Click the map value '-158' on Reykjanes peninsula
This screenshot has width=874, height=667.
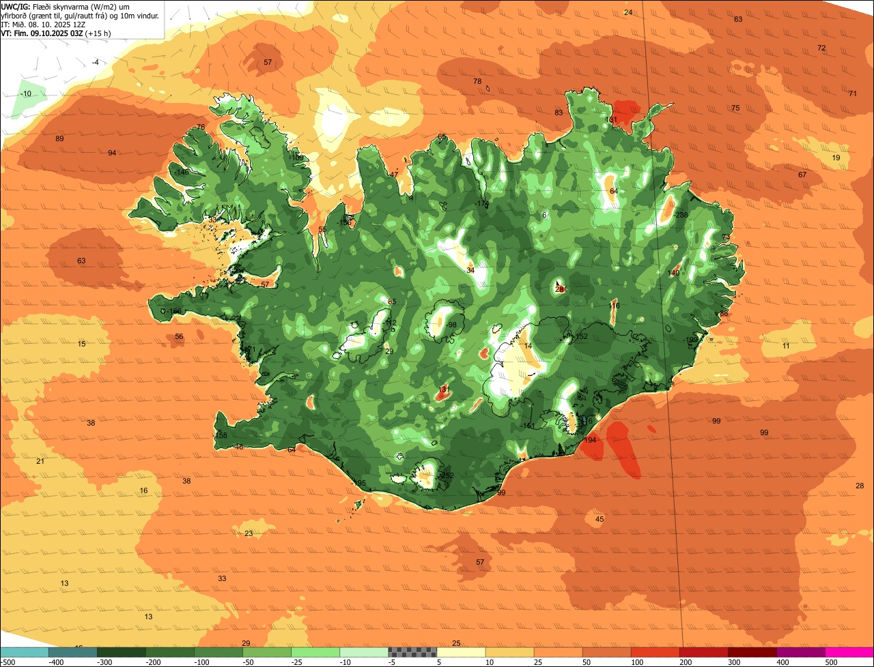220,435
